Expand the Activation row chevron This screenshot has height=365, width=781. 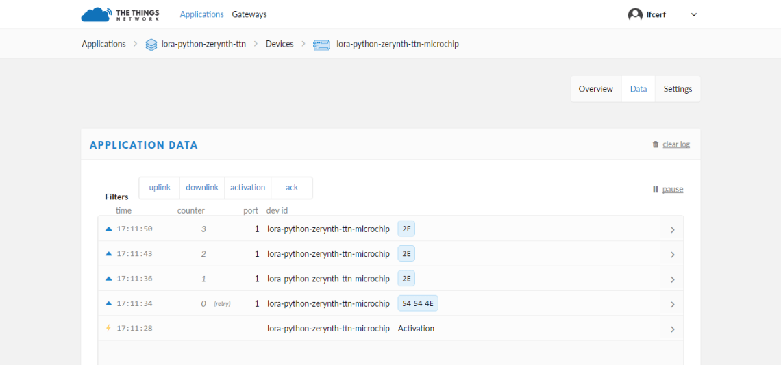tap(673, 329)
